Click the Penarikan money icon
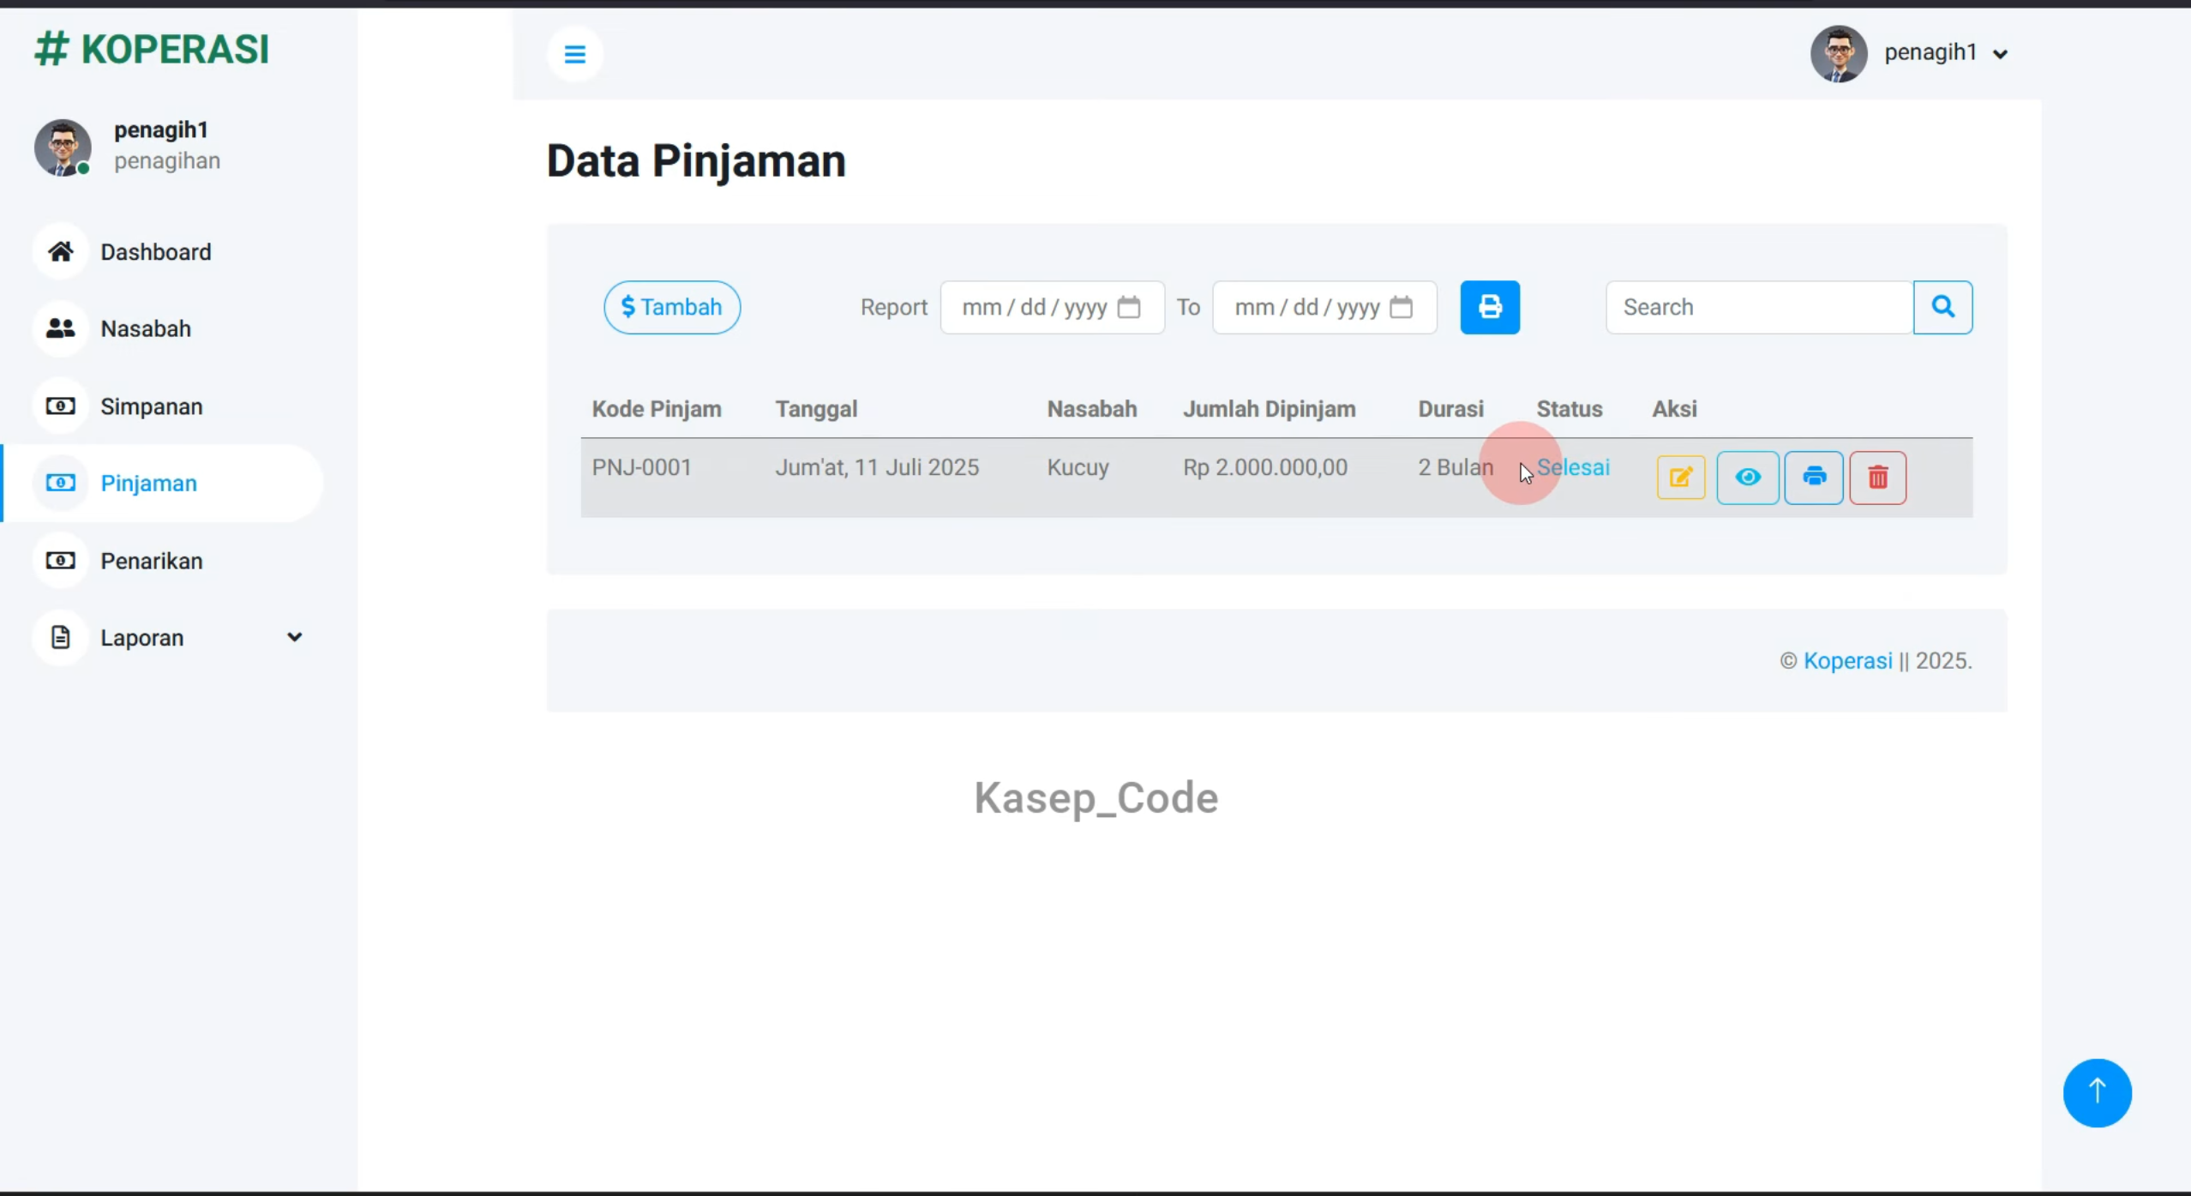The height and width of the screenshot is (1196, 2191). click(x=60, y=561)
